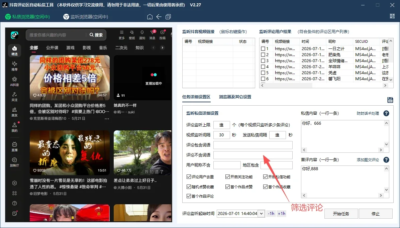
Task: Toggle 评论用户去重 checkbox
Action: 189,177
